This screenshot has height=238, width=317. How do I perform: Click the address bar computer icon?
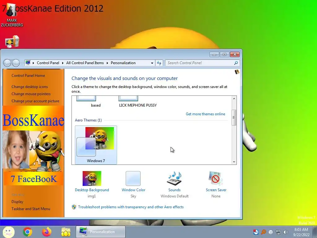[x=28, y=63]
